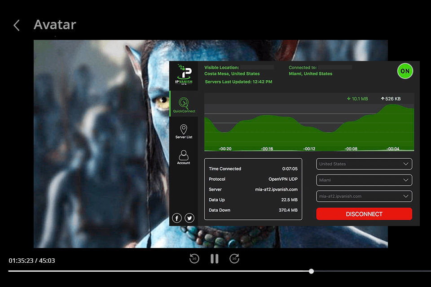Click the connected Miami, United States text
This screenshot has height=287, width=431.
pos(310,74)
